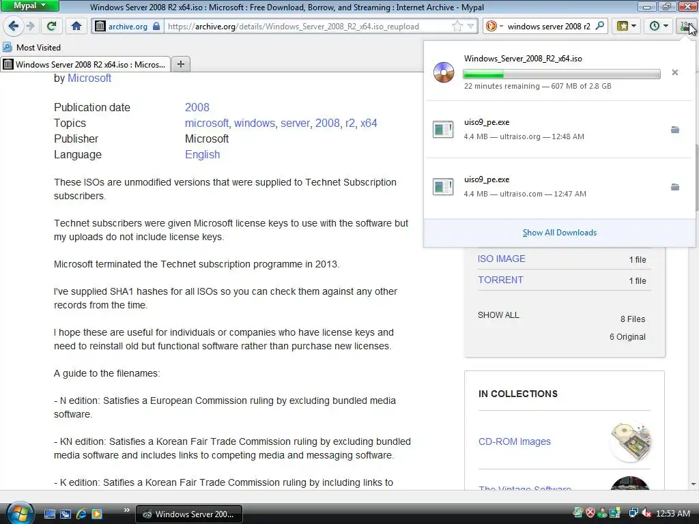Click the 2008 publication date link
699x524 pixels.
[197, 107]
